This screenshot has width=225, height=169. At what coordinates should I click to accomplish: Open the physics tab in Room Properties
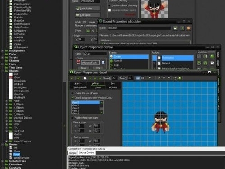(113, 87)
